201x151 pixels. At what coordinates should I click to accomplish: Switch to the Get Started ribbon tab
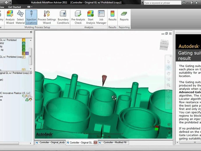[x=14, y=7]
